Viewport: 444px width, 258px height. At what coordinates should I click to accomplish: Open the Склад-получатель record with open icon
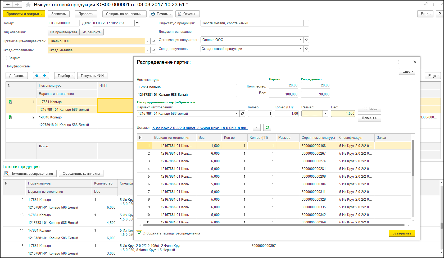306,49
